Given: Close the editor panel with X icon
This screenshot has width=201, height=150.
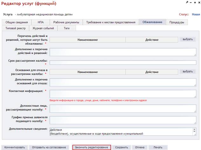Looking at the screenshot, I should coord(199,3).
